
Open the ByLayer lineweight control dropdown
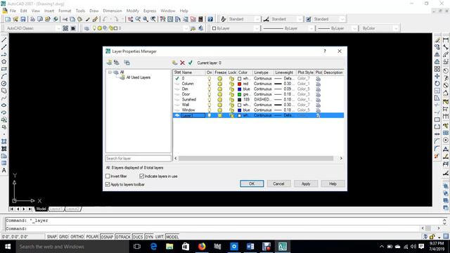354,28
